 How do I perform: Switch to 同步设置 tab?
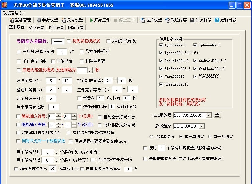click(x=56, y=28)
